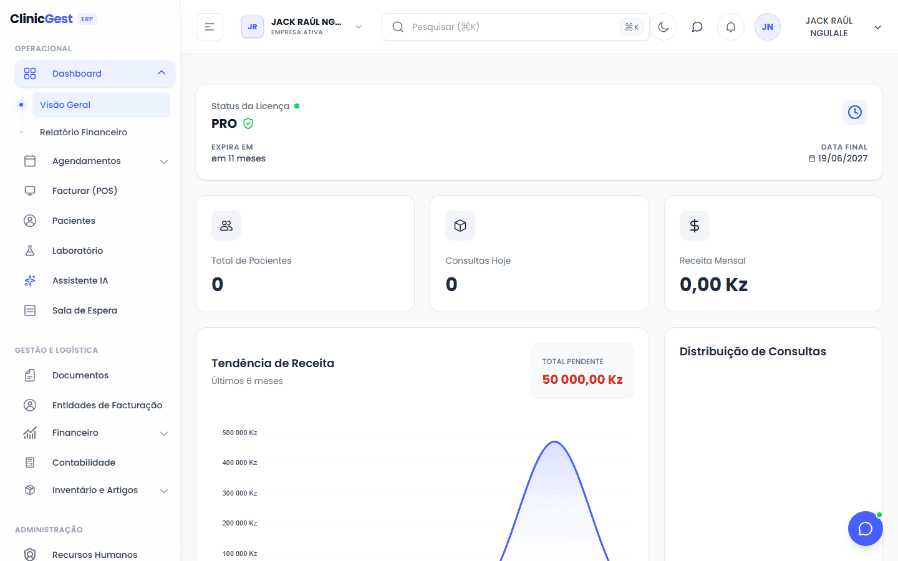The width and height of the screenshot is (898, 561).
Task: Select the Receita Mensal card label
Action: tap(712, 261)
